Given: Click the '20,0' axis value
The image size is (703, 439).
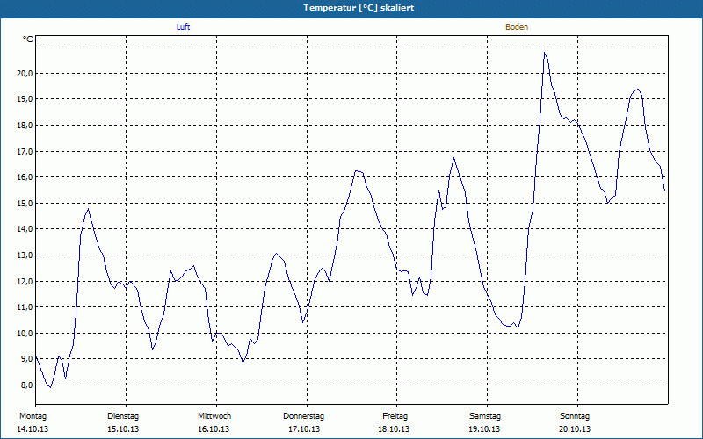Looking at the screenshot, I should coord(25,74).
